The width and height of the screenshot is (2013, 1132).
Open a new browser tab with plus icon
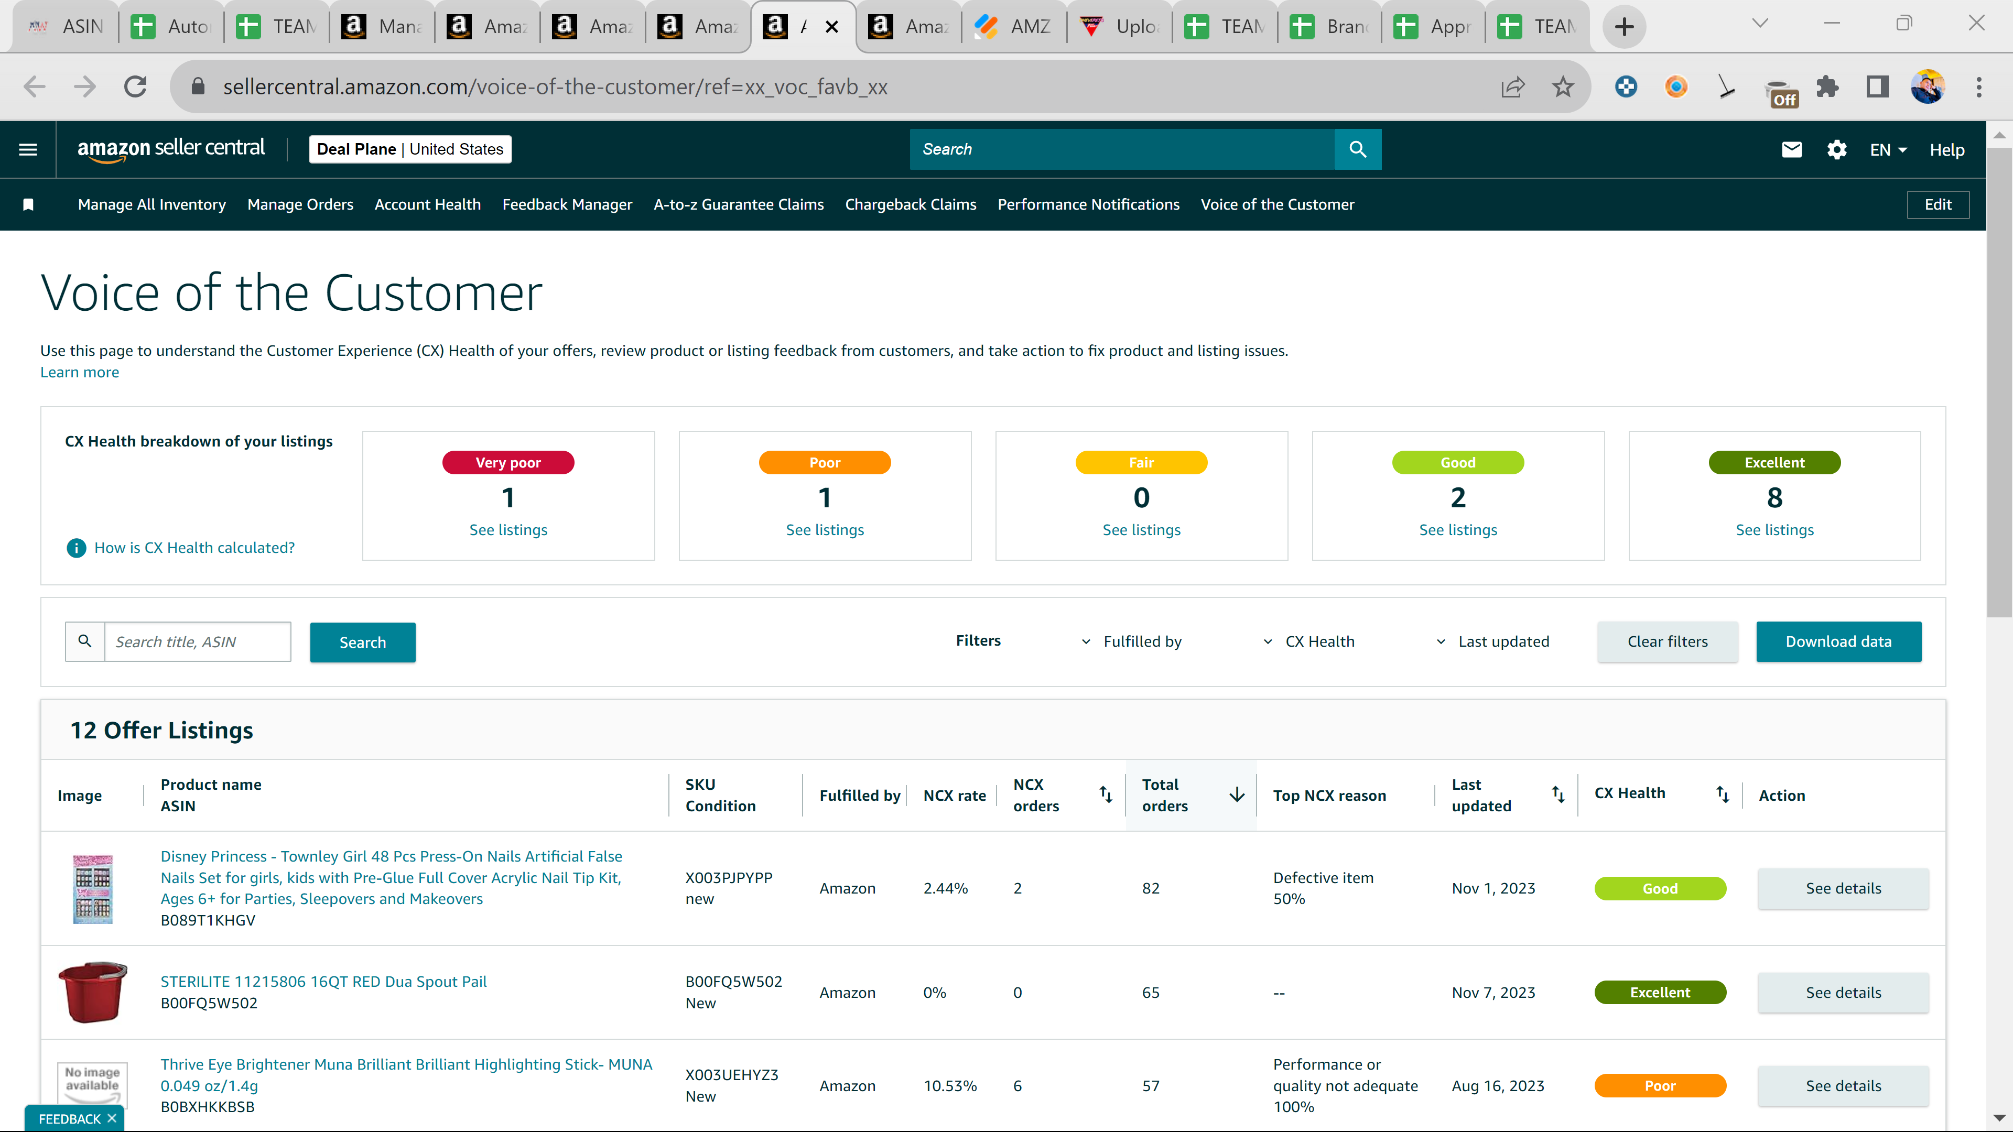pyautogui.click(x=1624, y=27)
